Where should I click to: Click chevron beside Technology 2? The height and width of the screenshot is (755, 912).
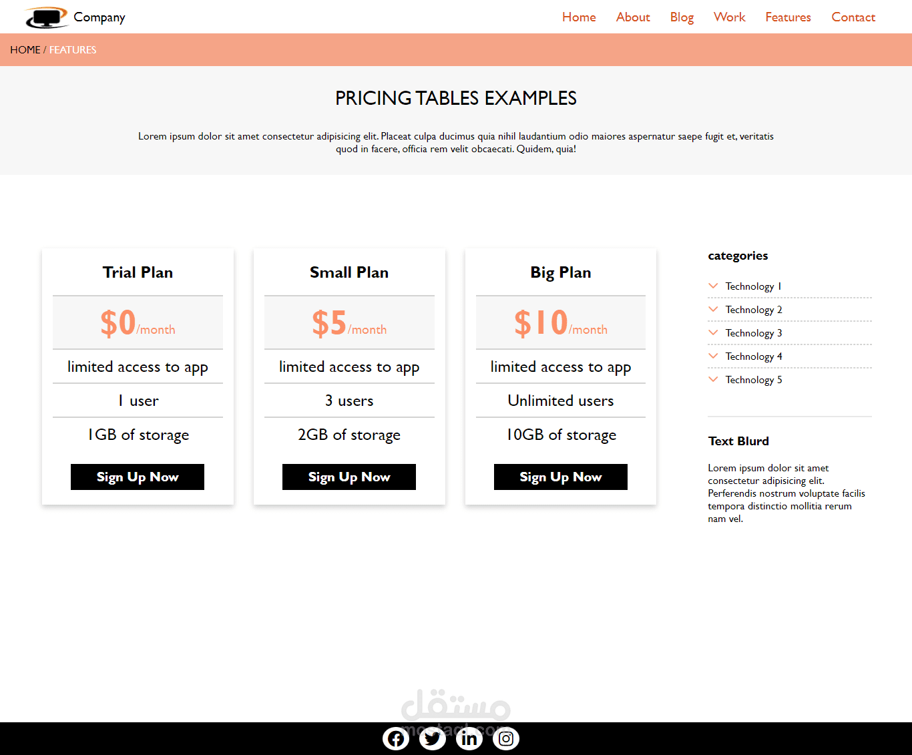pos(713,309)
